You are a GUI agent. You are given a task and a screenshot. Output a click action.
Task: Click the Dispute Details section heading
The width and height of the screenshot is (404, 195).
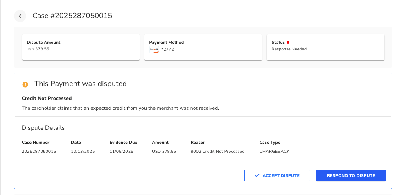[x=43, y=128]
